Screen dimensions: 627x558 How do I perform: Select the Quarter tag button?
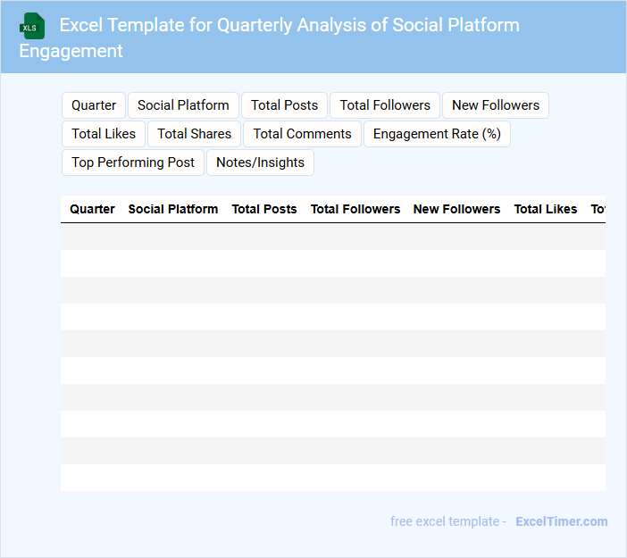94,105
